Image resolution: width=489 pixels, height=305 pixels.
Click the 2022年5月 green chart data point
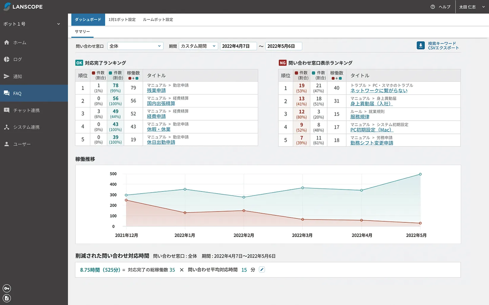click(x=420, y=174)
